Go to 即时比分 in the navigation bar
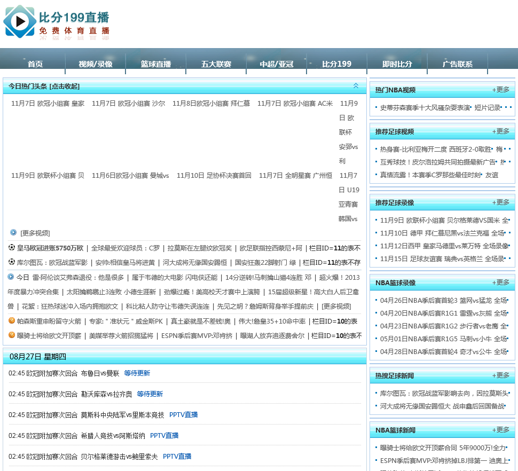This screenshot has width=518, height=471. 397,64
